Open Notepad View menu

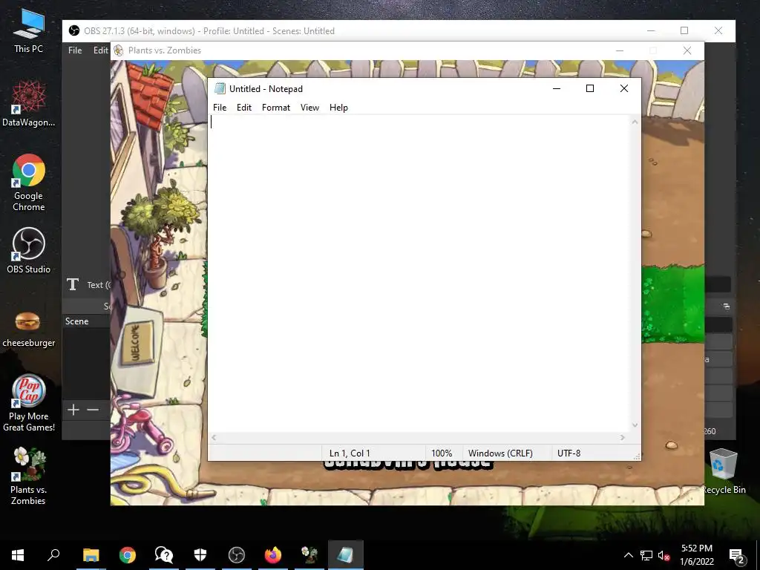point(309,108)
